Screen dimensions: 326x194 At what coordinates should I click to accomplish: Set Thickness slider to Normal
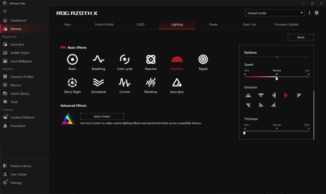point(277,129)
